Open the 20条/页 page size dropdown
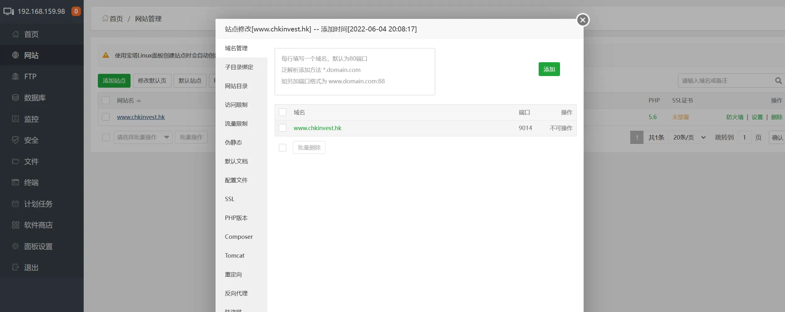 tap(688, 137)
